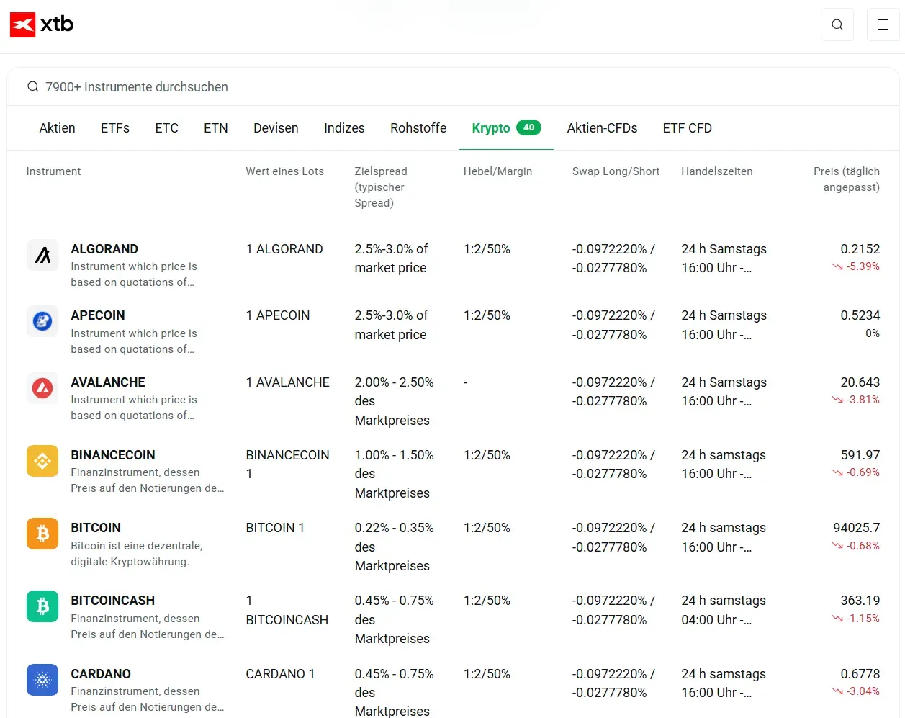Open the search magnifier button in header
The height and width of the screenshot is (718, 905).
pyautogui.click(x=837, y=24)
